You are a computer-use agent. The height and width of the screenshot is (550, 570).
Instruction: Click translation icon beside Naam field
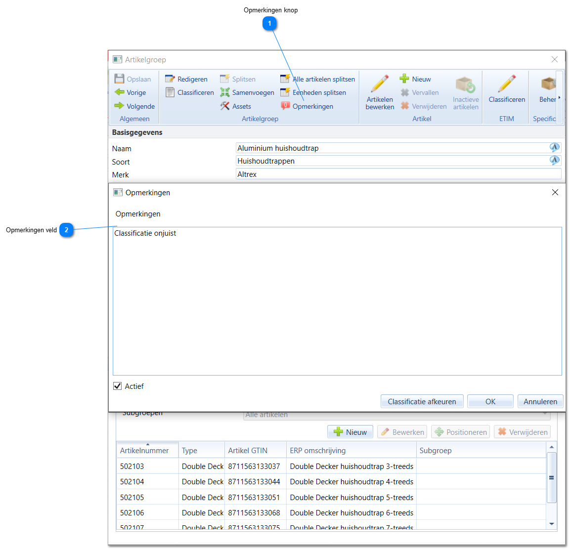pos(554,147)
